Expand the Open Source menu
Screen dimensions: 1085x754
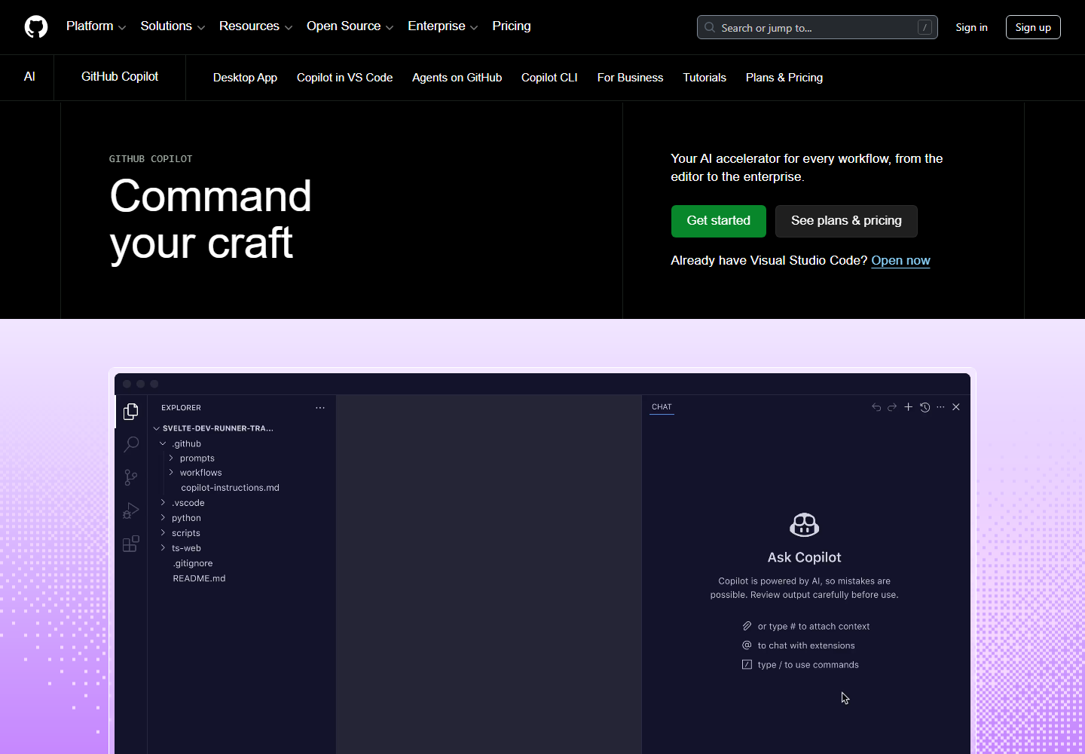pyautogui.click(x=350, y=26)
